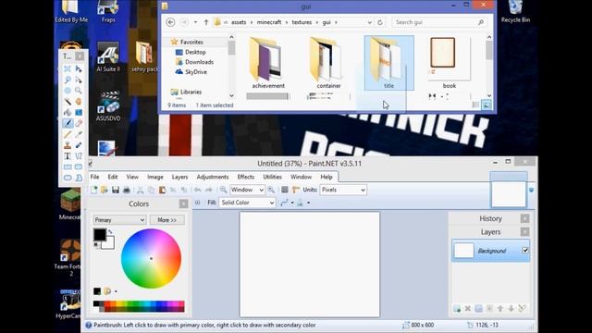Close the History panel
Viewport: 592px width, 333px height.
[x=524, y=218]
